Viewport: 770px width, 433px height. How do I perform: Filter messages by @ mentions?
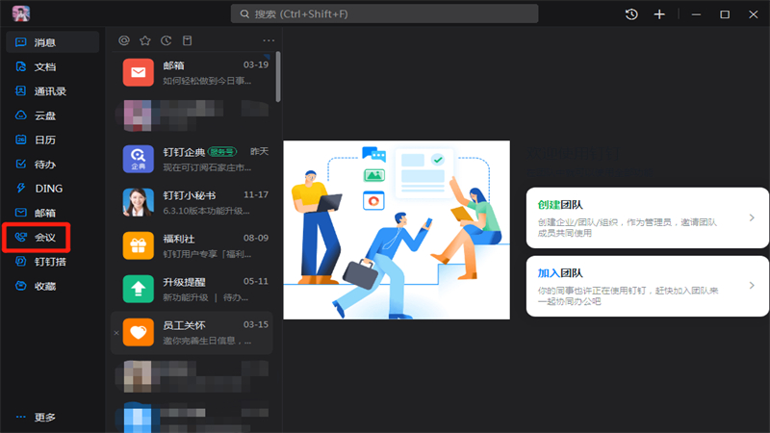(124, 40)
